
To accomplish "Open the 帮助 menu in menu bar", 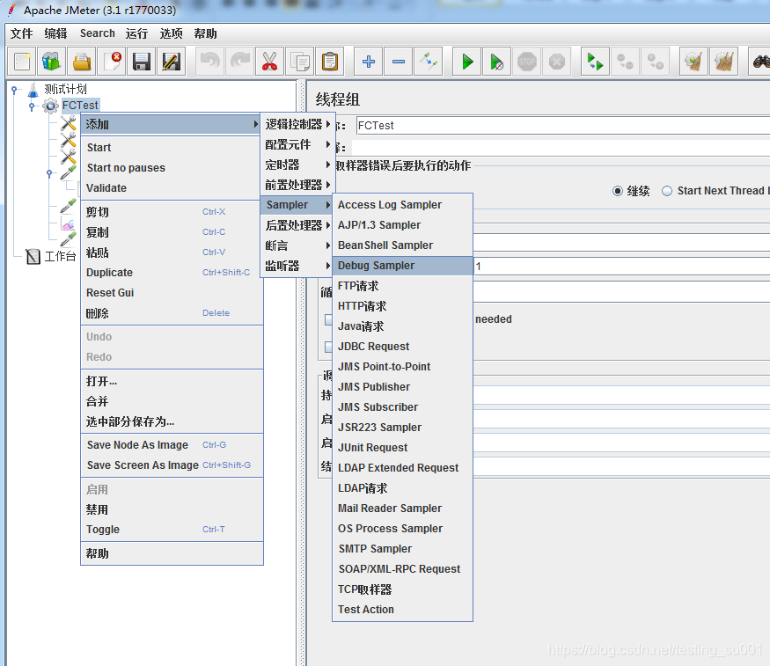I will pos(205,33).
